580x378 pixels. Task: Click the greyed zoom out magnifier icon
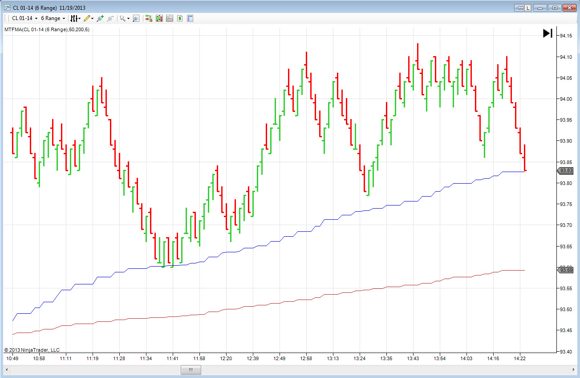(110, 18)
